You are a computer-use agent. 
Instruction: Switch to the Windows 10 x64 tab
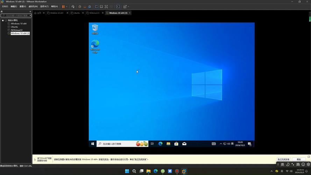pyautogui.click(x=57, y=13)
